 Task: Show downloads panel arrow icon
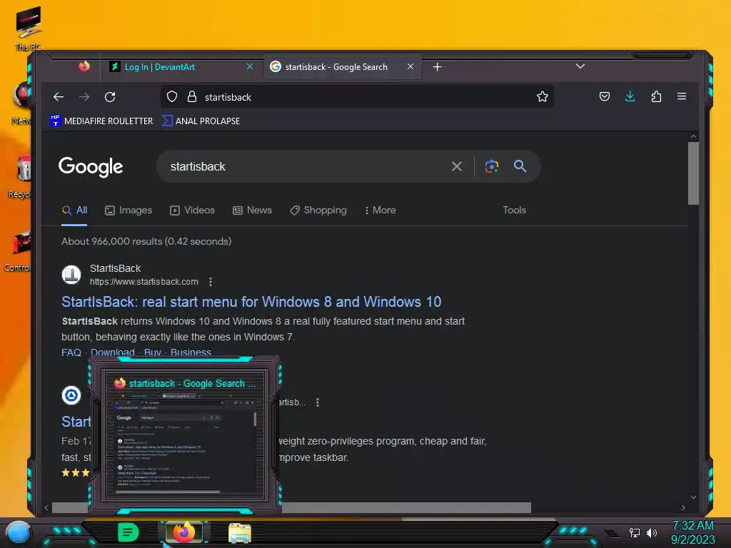coord(630,96)
